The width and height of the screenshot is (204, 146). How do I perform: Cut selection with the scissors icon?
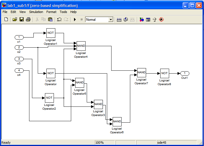(37, 20)
